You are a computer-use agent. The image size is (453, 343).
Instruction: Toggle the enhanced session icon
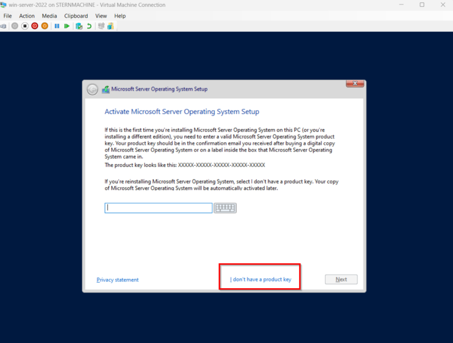tap(101, 26)
